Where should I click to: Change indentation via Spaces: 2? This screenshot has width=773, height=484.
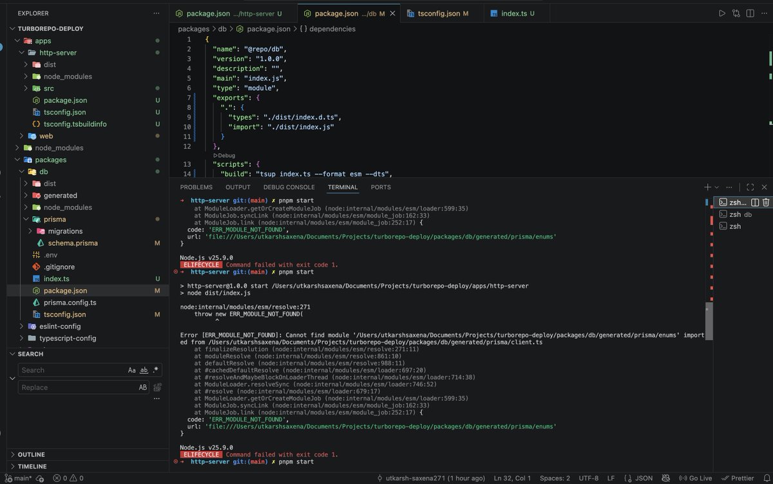tap(555, 478)
